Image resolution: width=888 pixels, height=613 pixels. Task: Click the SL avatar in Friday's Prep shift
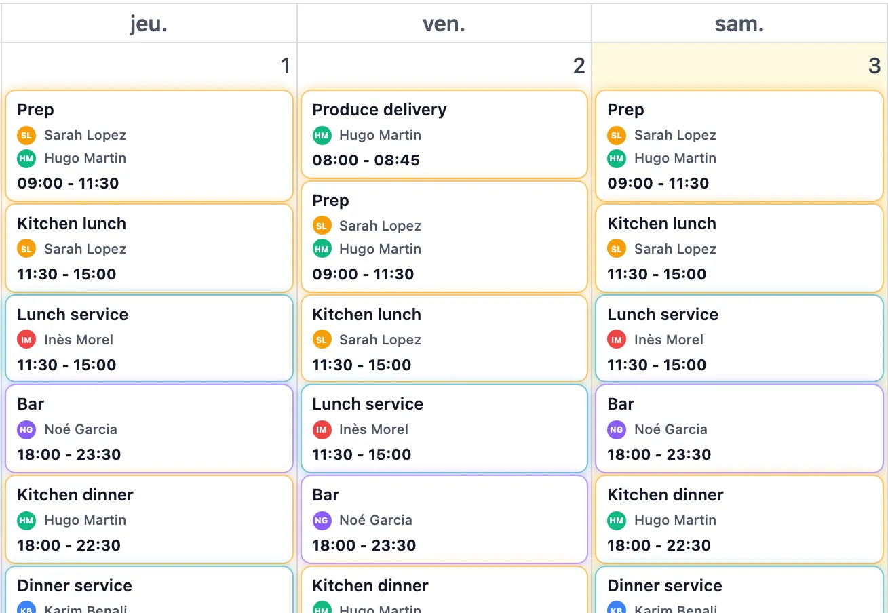[322, 226]
